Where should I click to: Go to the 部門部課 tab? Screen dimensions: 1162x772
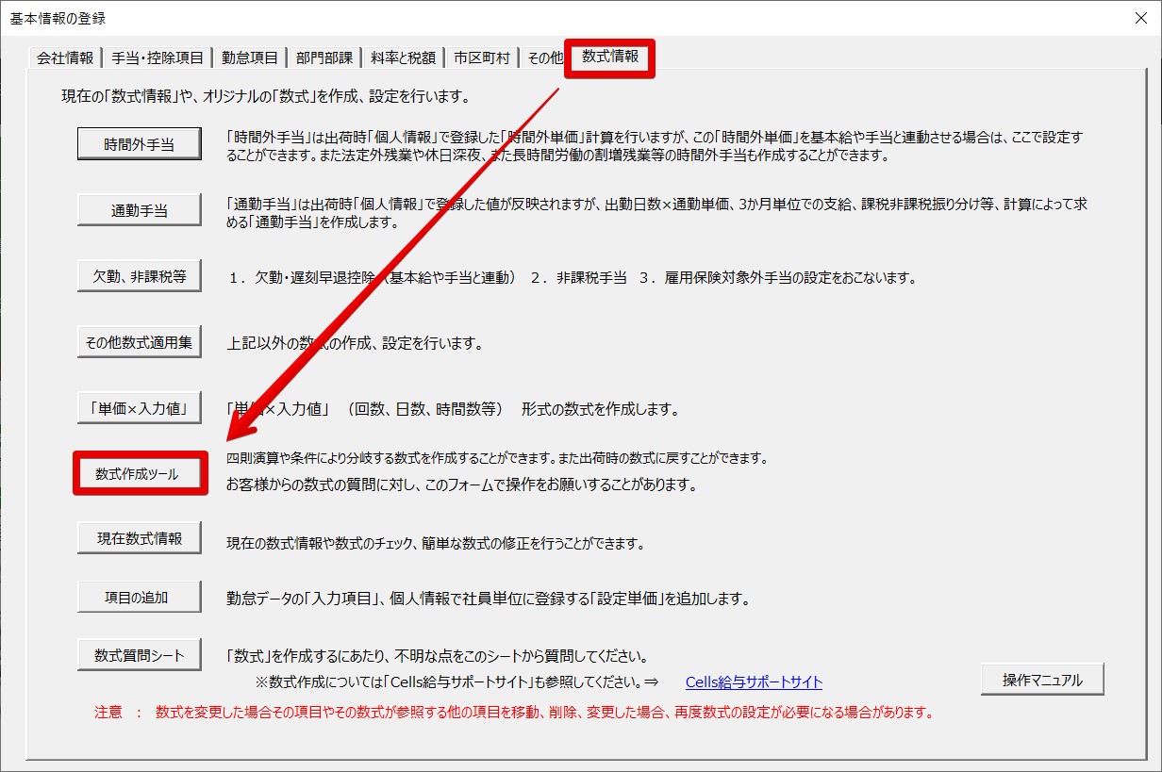coord(324,58)
